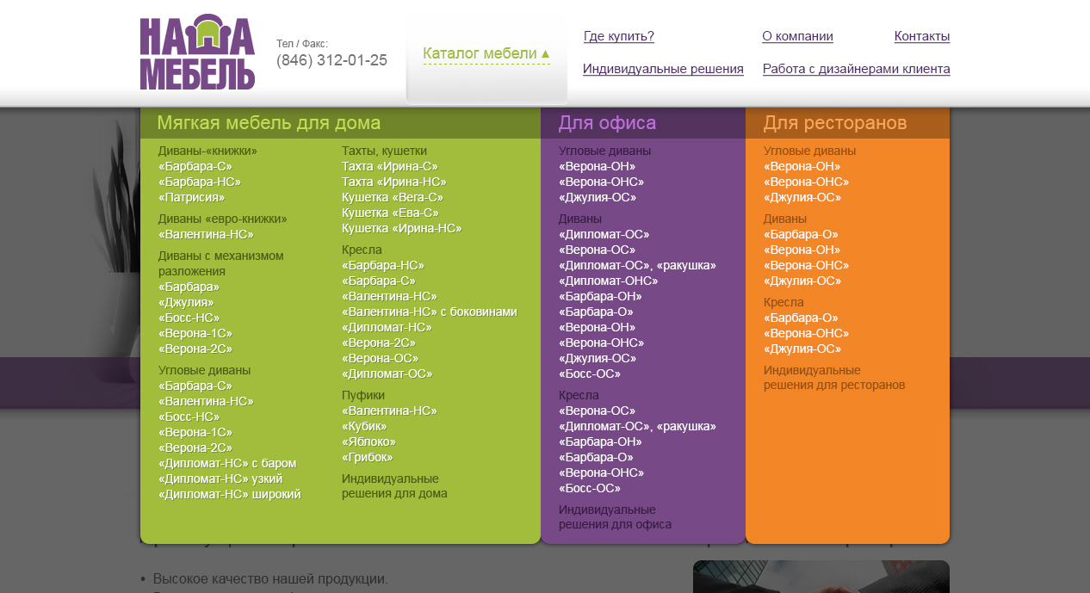Viewport: 1090px width, 593px height.
Task: Choose the «Яблоко» pouf
Action: [x=368, y=442]
